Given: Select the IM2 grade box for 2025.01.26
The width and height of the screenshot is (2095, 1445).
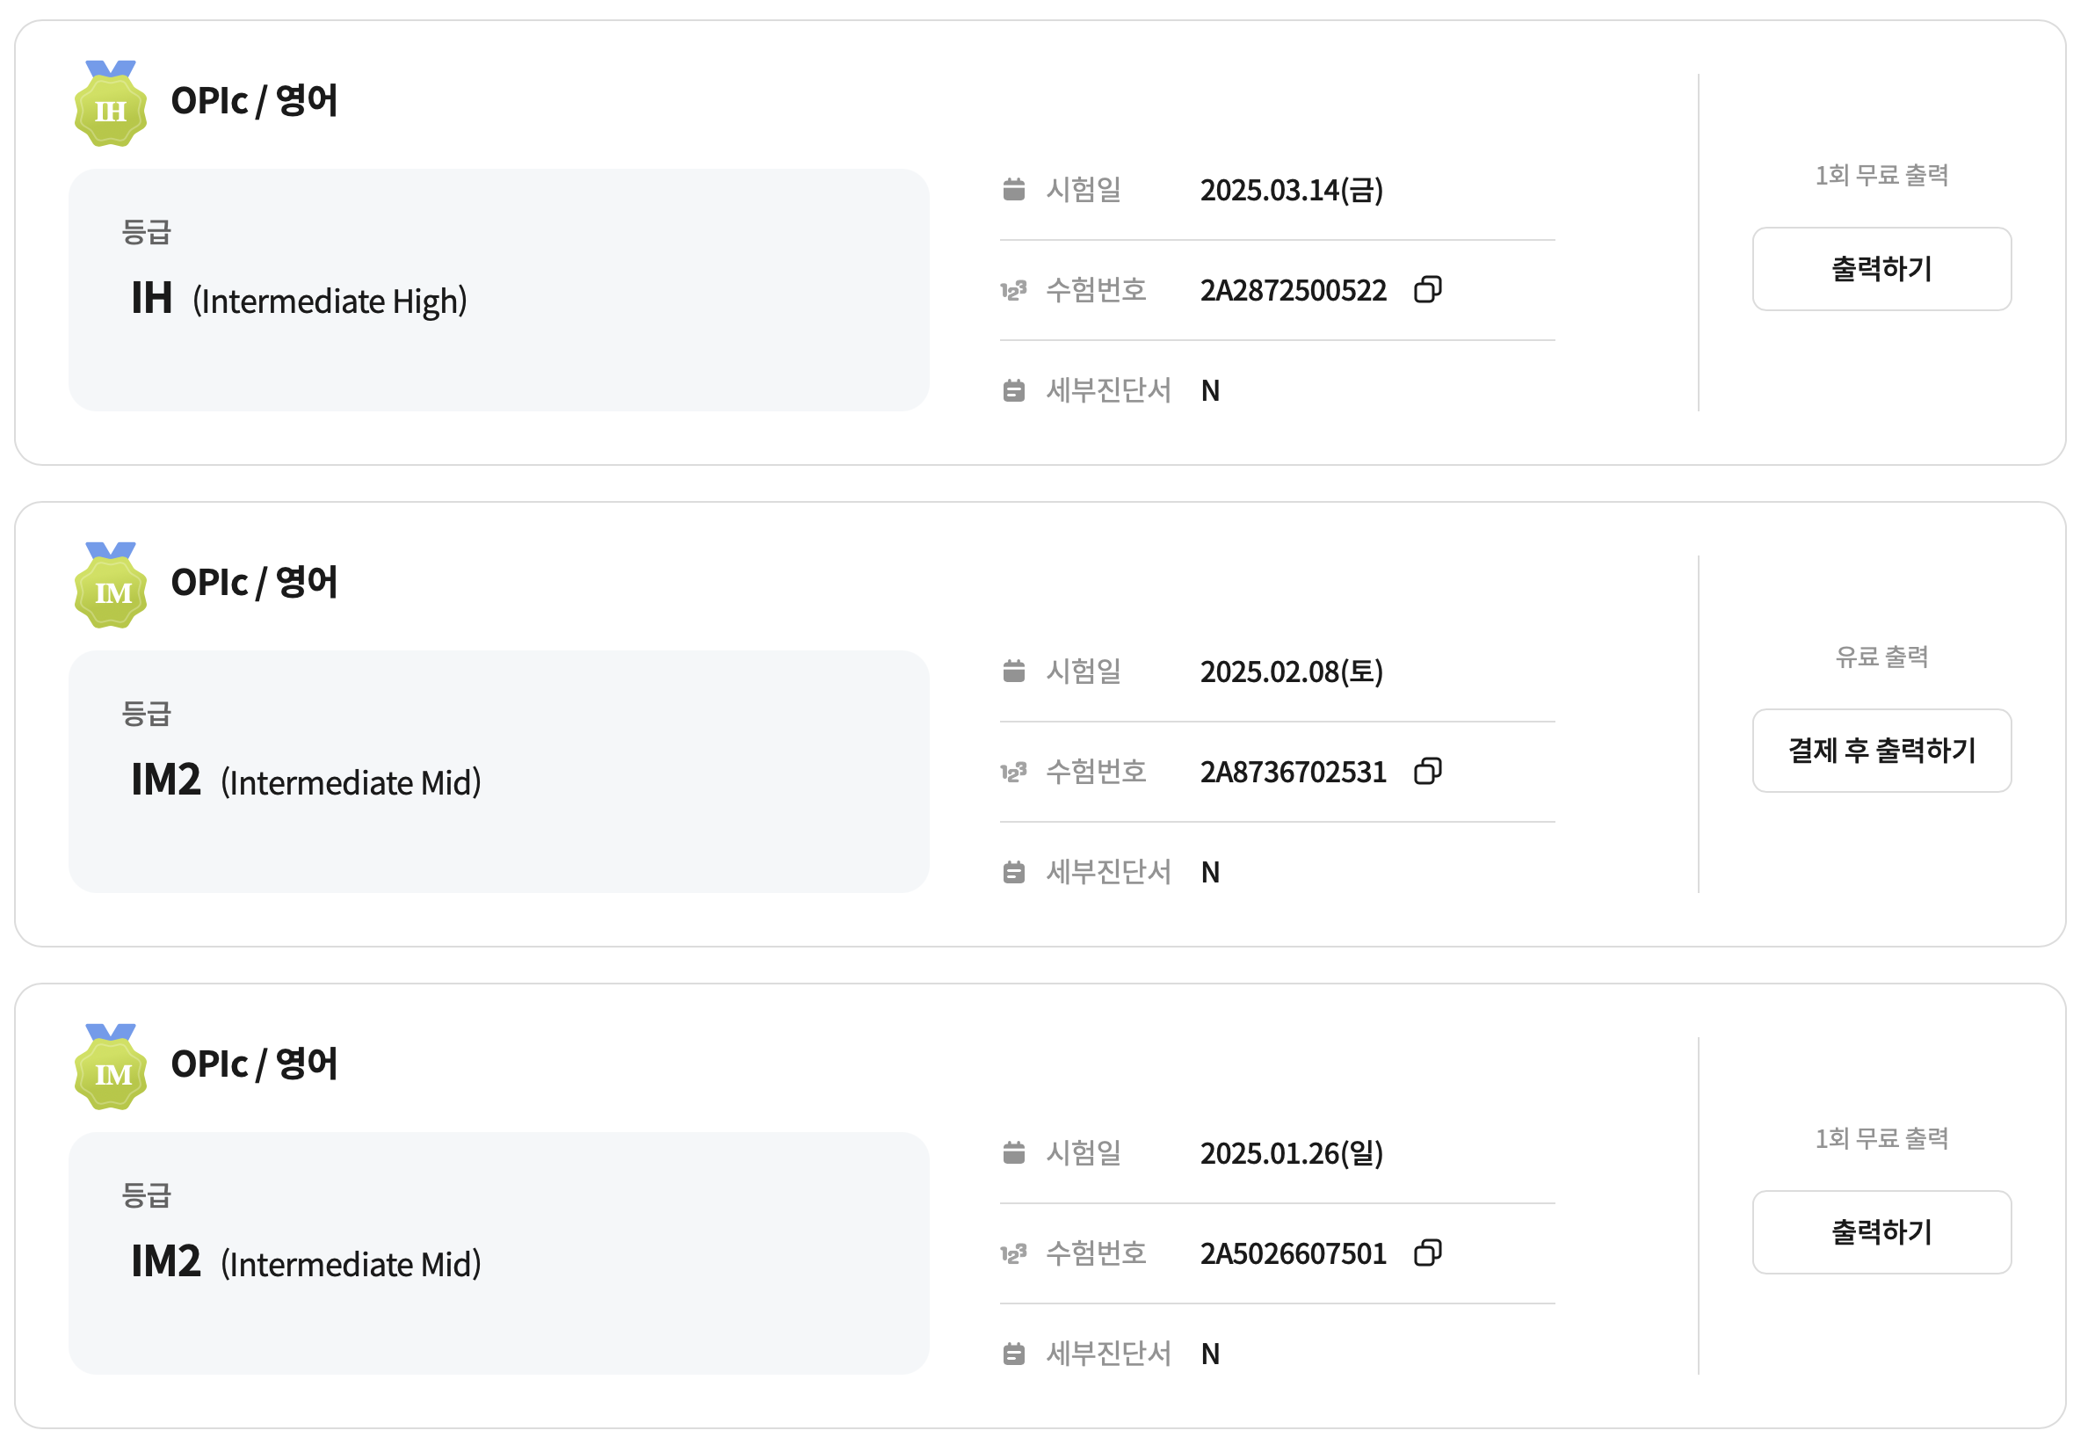Looking at the screenshot, I should [498, 1253].
